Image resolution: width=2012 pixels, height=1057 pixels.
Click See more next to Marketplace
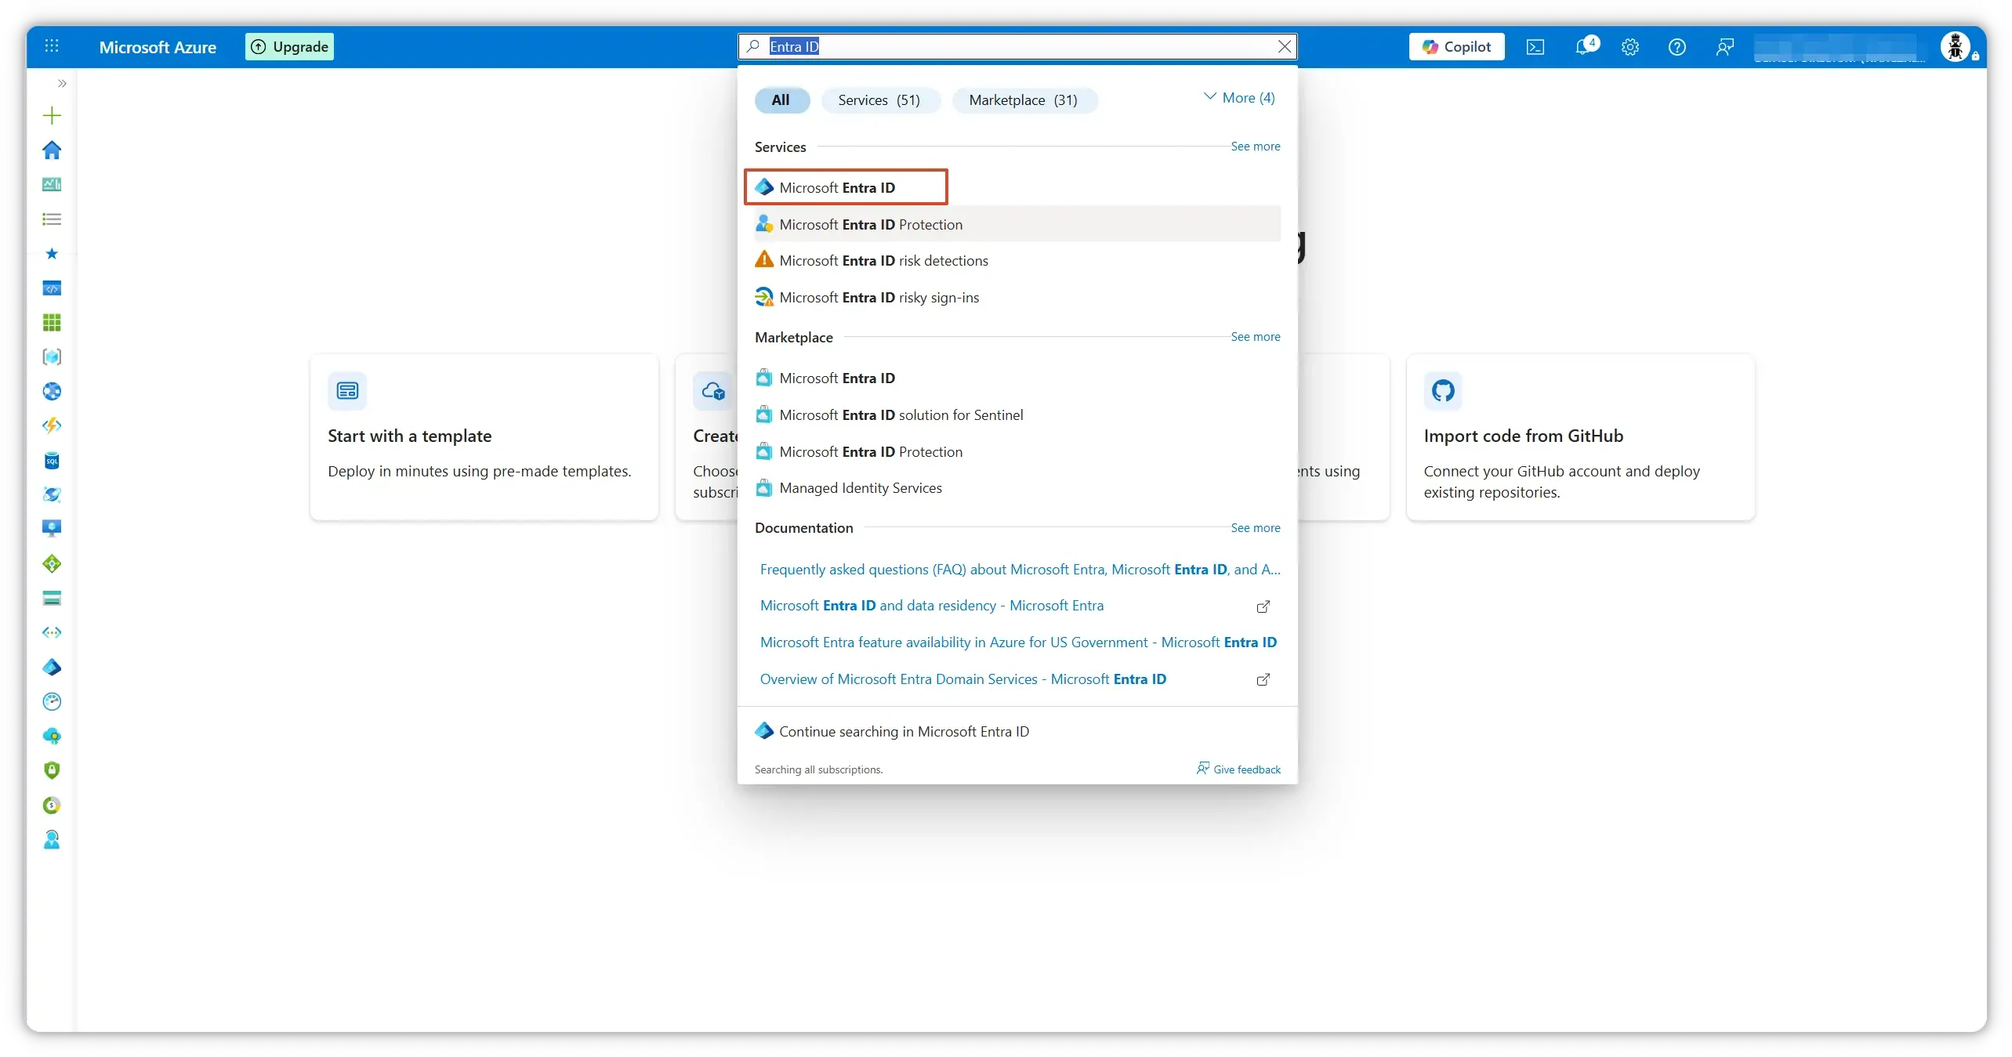pyautogui.click(x=1255, y=336)
